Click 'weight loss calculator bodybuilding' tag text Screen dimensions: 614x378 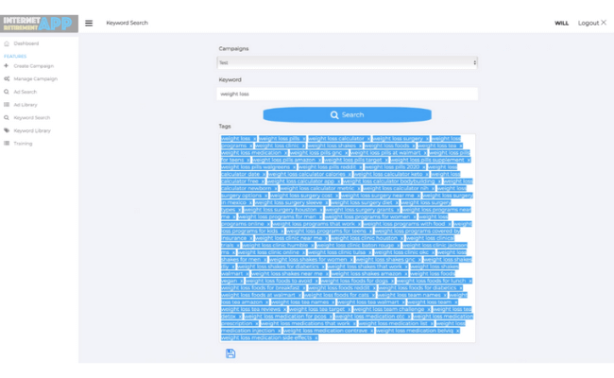[389, 181]
